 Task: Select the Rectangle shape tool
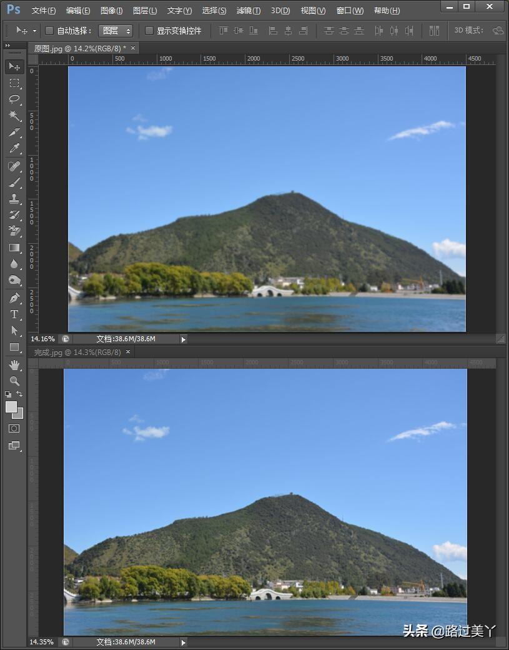coord(14,347)
